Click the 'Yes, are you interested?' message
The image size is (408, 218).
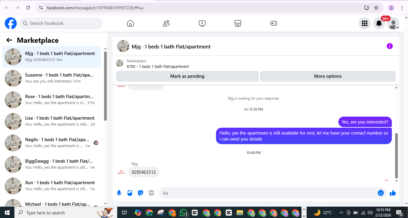coord(365,122)
